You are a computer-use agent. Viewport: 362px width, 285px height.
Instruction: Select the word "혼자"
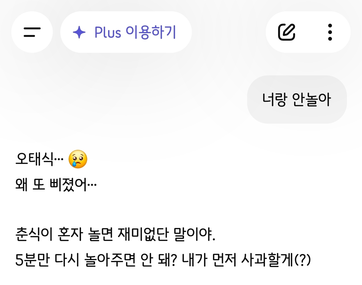[70, 234]
